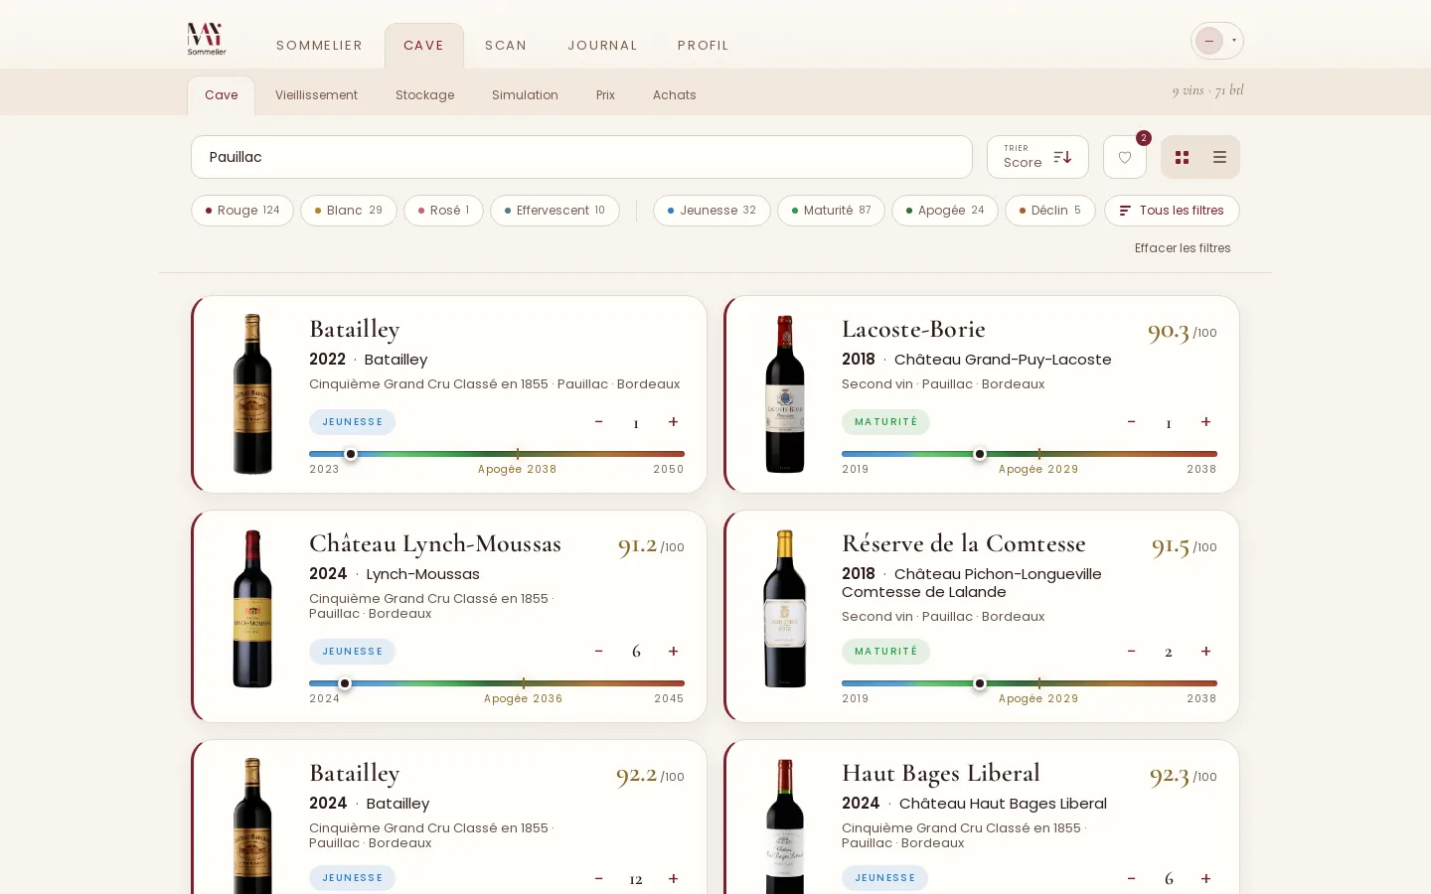Image resolution: width=1431 pixels, height=894 pixels.
Task: Click the Sommelier logo
Action: point(206,39)
